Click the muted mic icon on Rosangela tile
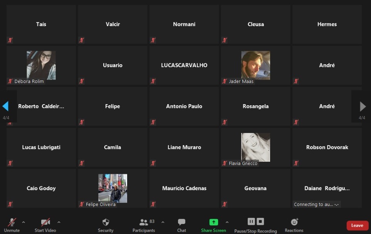The image size is (371, 234). (225, 122)
